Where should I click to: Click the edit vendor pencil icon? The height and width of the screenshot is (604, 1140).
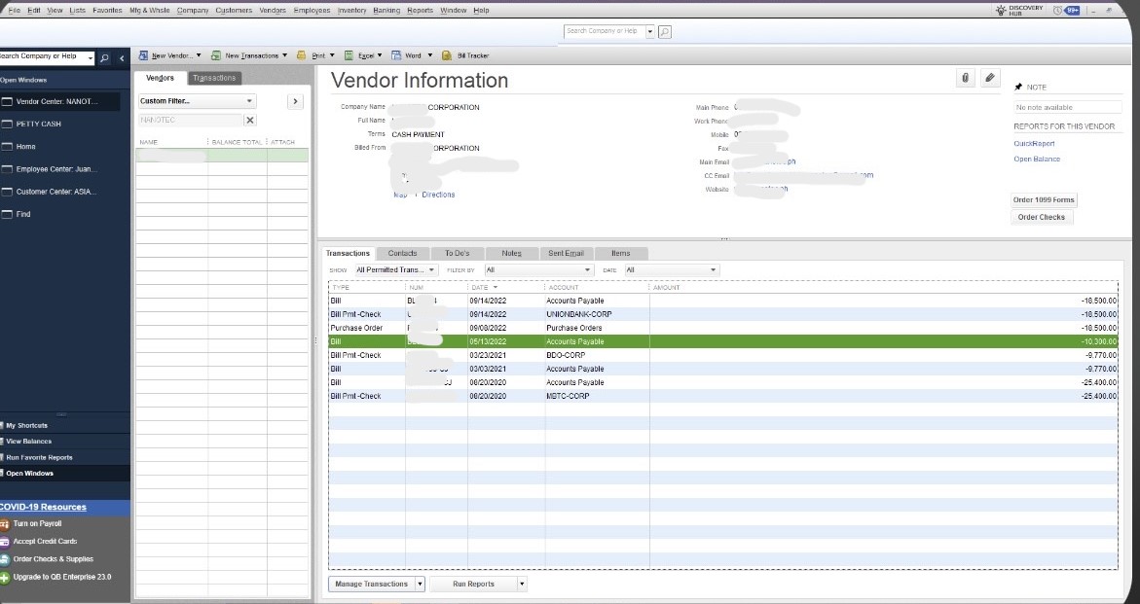(x=989, y=78)
